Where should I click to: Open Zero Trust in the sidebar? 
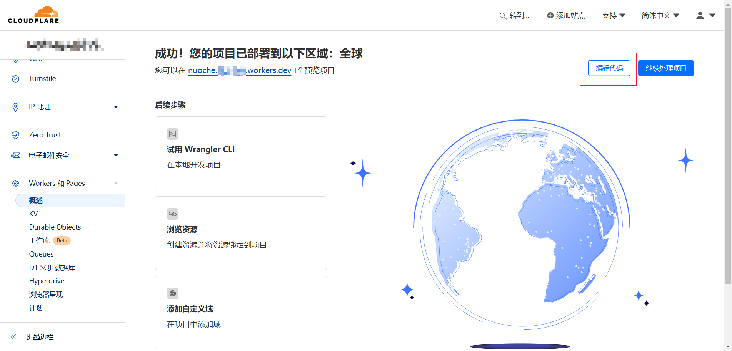pyautogui.click(x=45, y=135)
